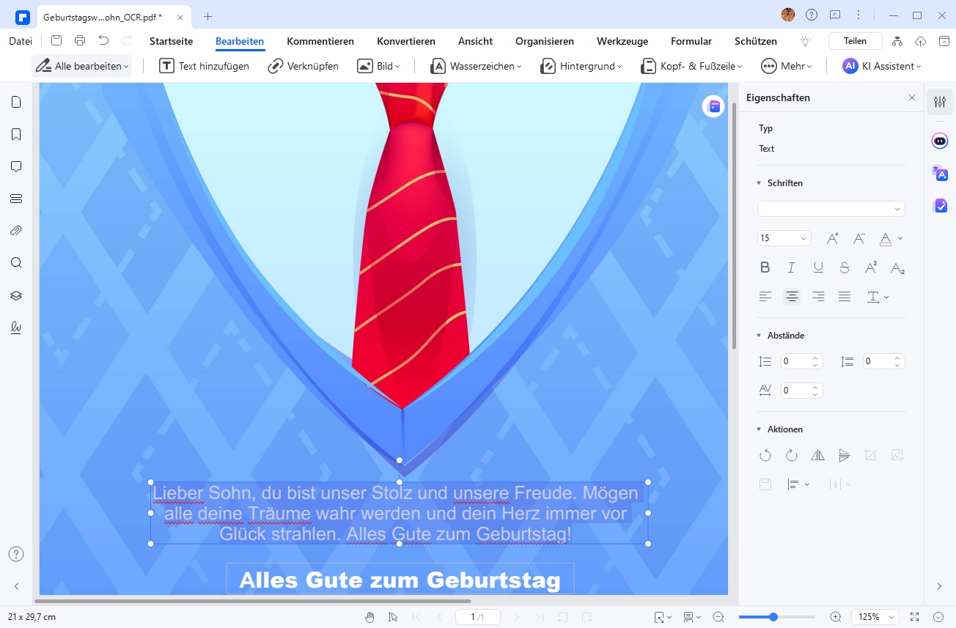Flip the object horizontally
956x628 pixels.
pos(818,455)
